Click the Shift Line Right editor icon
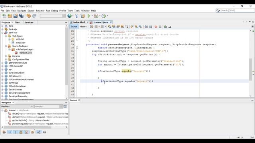 pos(150,27)
